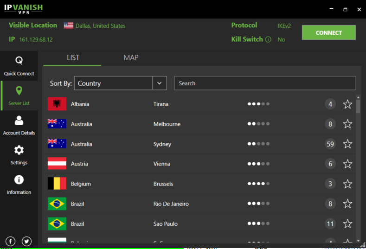The image size is (366, 249).
Task: Select the Tirana city entry
Action: click(x=161, y=104)
